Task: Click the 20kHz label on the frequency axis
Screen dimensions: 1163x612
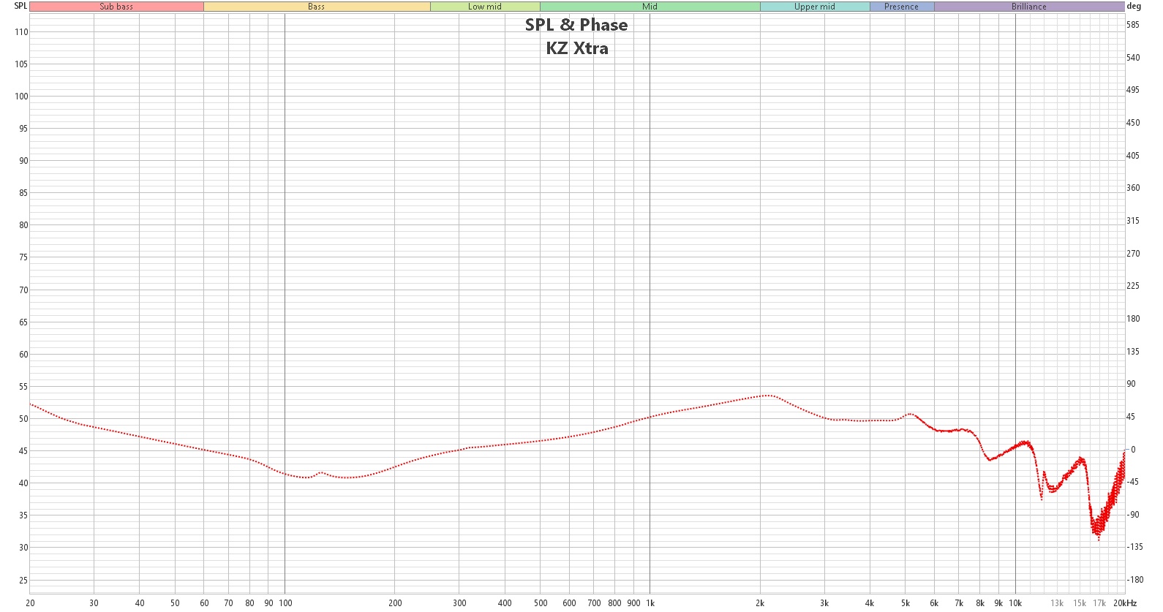Action: [x=1125, y=603]
